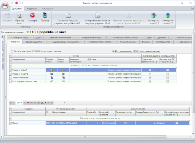
Task: Click the Запомни save icon
Action: tap(7, 16)
